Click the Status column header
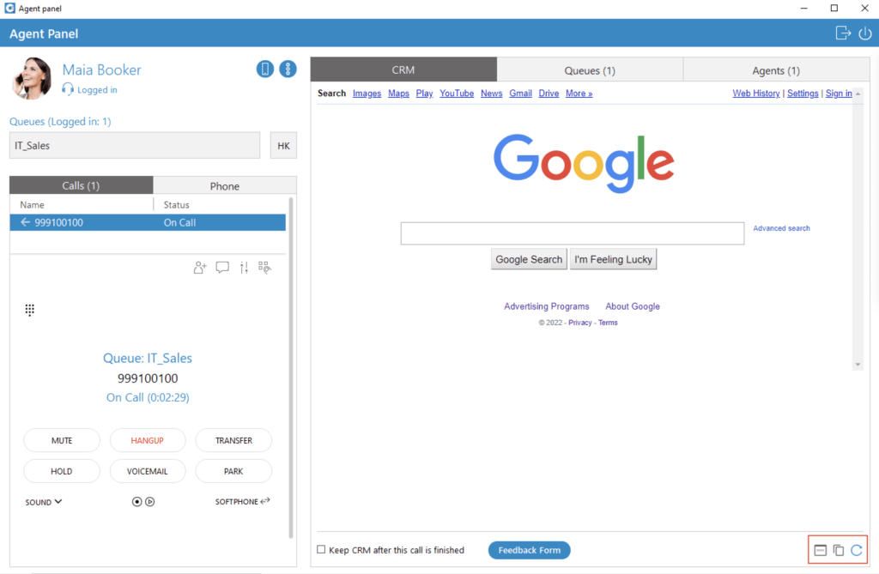The height and width of the screenshot is (574, 879). [177, 205]
